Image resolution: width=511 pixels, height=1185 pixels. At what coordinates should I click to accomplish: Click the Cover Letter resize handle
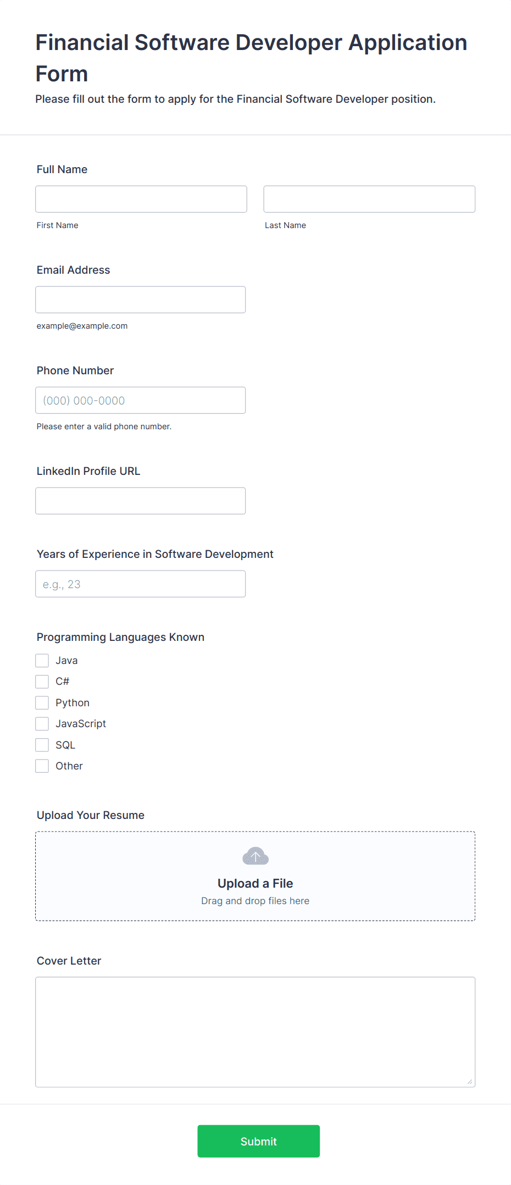470,1082
